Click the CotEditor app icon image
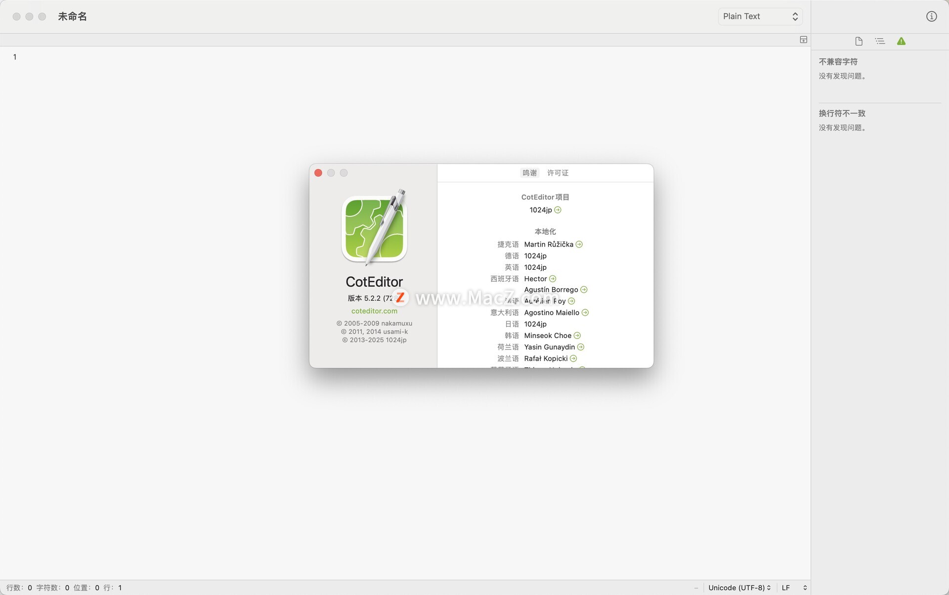This screenshot has height=595, width=949. [x=374, y=227]
